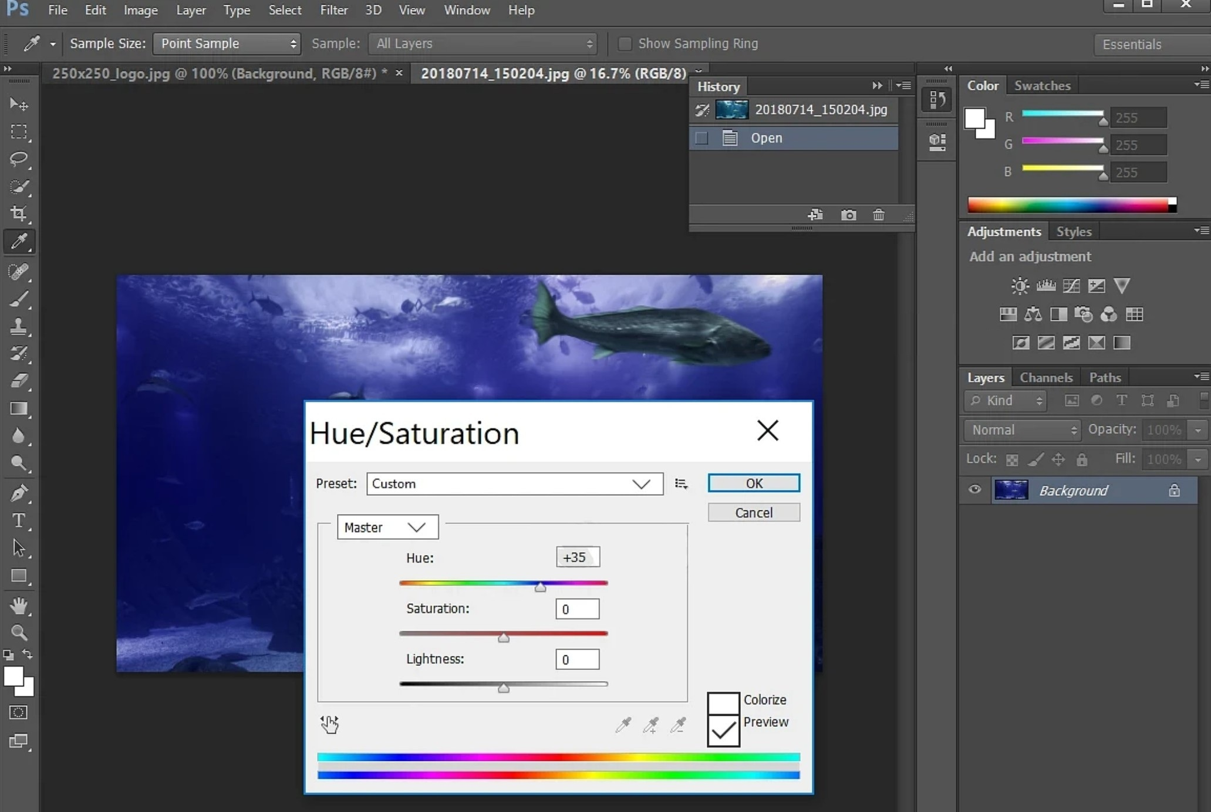
Task: Select the Pen tool
Action: pos(18,493)
